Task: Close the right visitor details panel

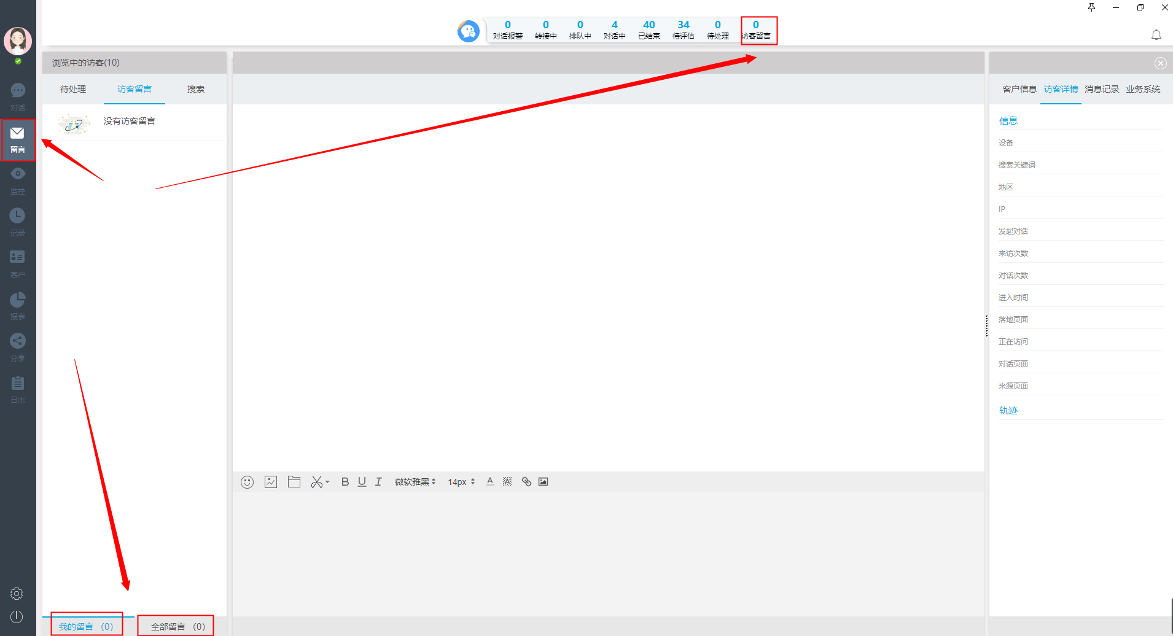Action: click(1161, 63)
